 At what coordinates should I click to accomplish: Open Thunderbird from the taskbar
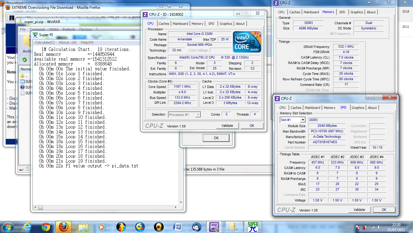click(x=196, y=227)
